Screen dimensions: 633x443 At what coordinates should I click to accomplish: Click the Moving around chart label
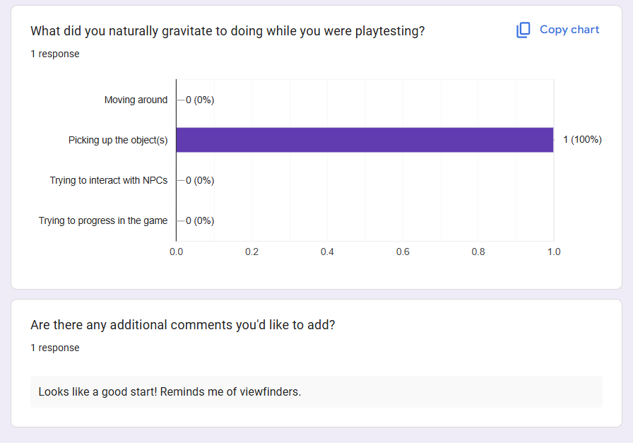(x=136, y=100)
